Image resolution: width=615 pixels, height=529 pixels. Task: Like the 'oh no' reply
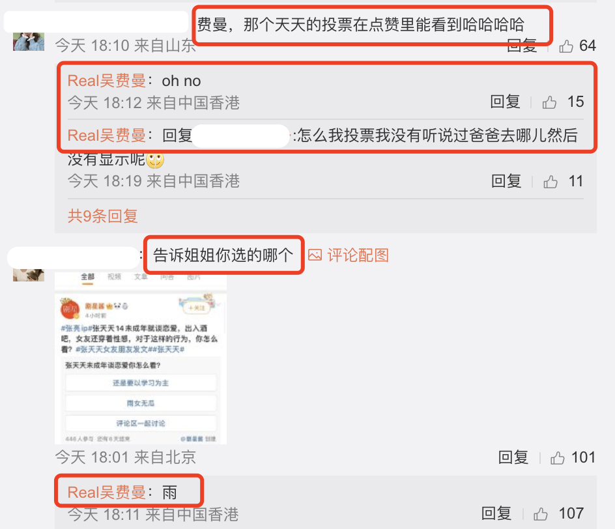point(549,102)
